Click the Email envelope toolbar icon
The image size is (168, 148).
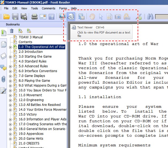(43, 17)
